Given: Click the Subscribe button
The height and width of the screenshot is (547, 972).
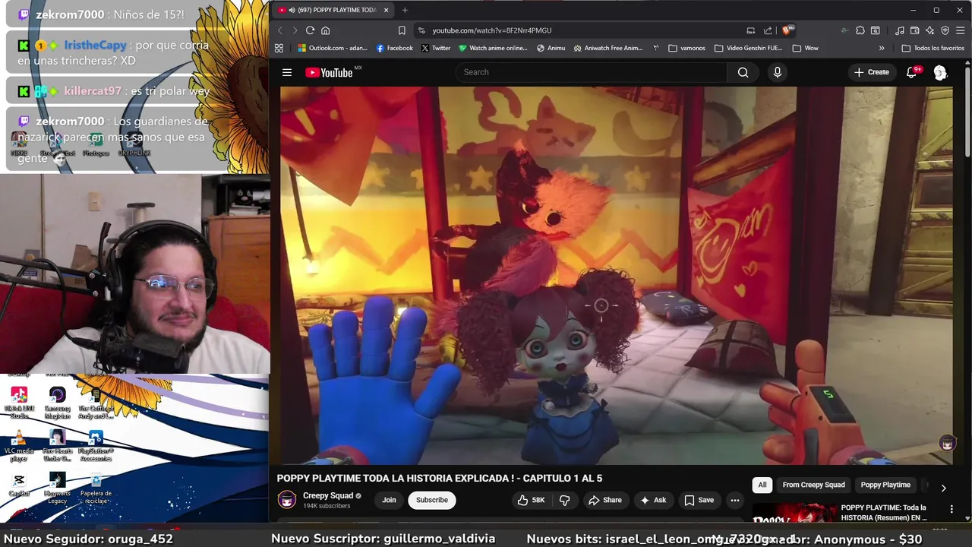Looking at the screenshot, I should 431,500.
